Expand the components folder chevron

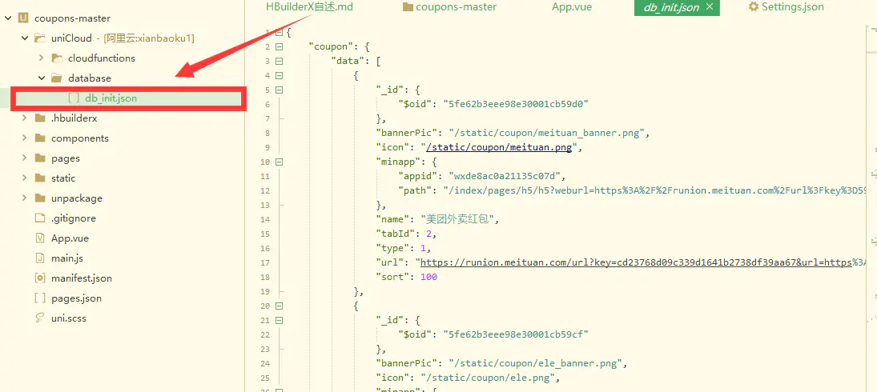pos(24,138)
